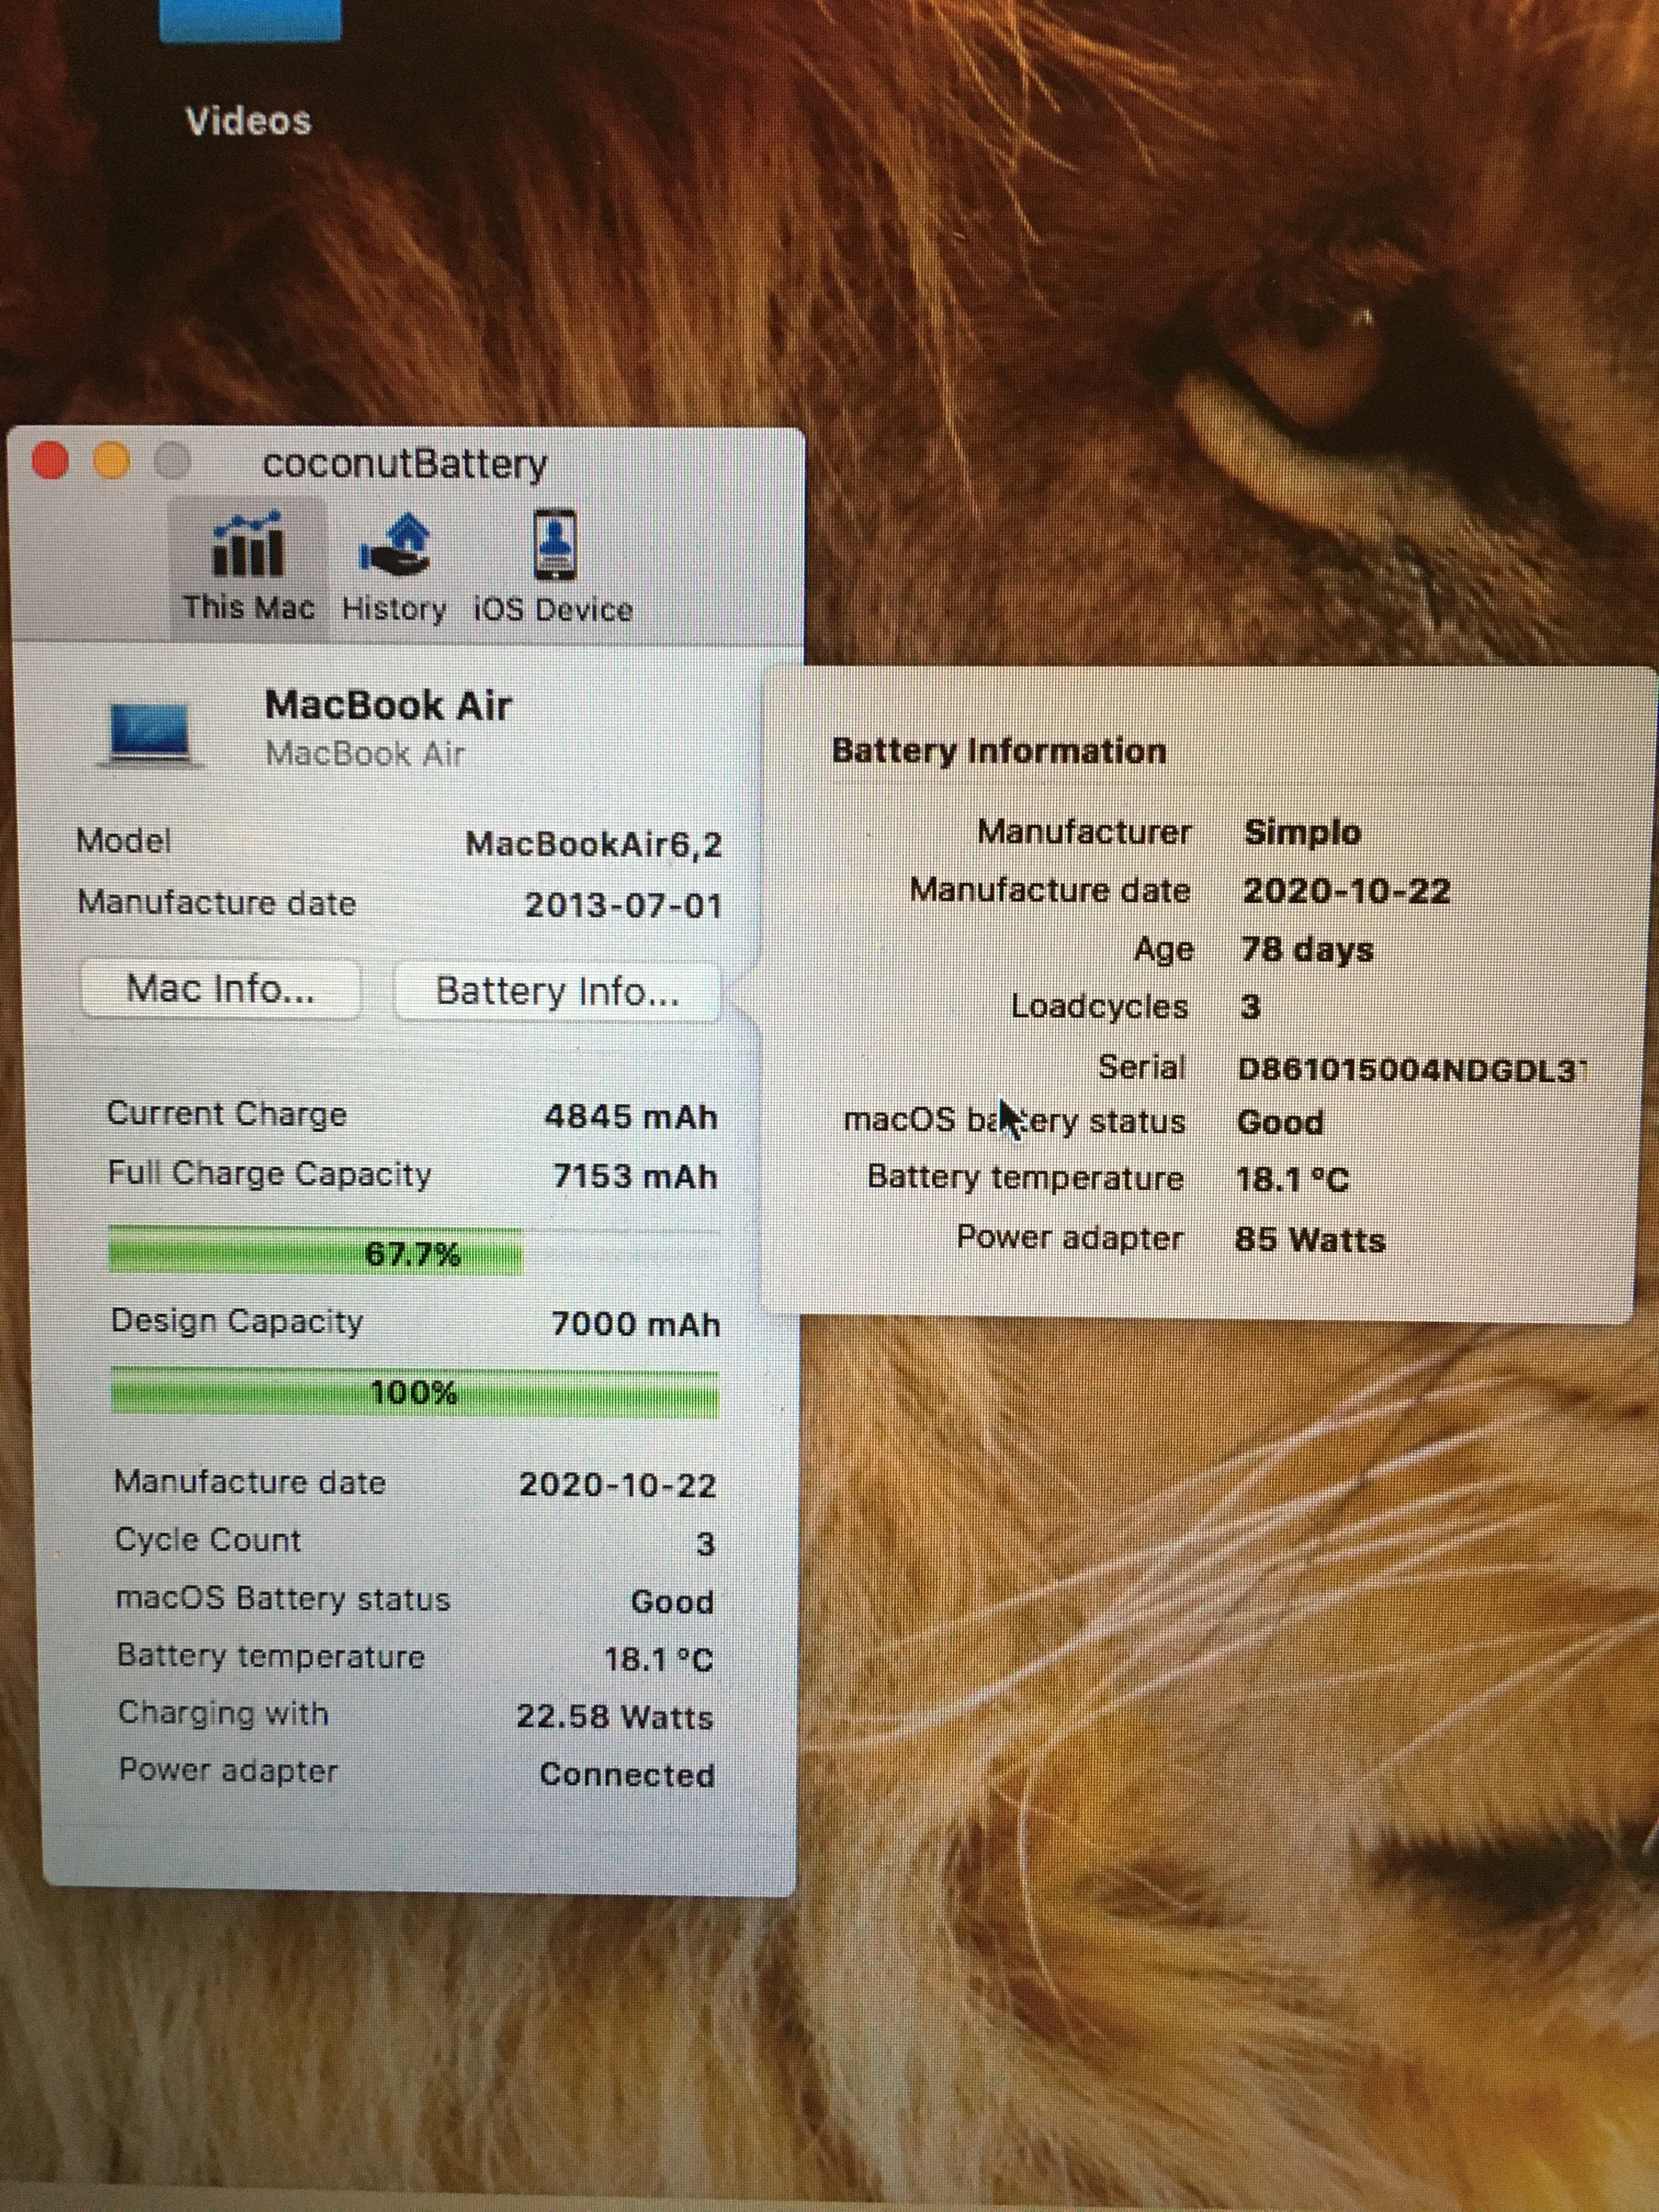Switch to the History tab label
The width and height of the screenshot is (1659, 2212).
(x=394, y=608)
